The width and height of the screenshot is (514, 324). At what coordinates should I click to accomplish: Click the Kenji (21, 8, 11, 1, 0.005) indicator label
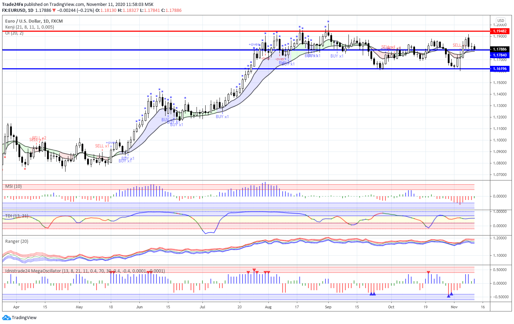click(x=30, y=27)
